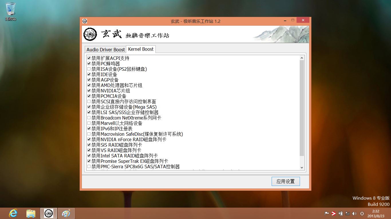Image resolution: width=391 pixels, height=219 pixels.
Task: Switch to Audio Driver Boost tab
Action: tap(106, 50)
